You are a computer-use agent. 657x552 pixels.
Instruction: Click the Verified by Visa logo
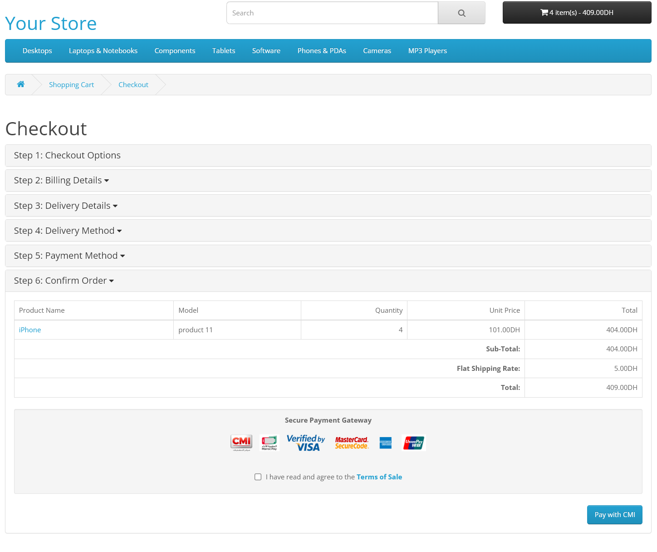point(306,443)
